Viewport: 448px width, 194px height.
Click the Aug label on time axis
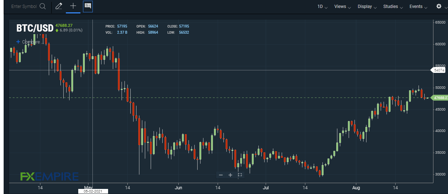click(356, 187)
